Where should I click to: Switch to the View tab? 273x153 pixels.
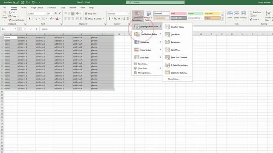point(82,8)
